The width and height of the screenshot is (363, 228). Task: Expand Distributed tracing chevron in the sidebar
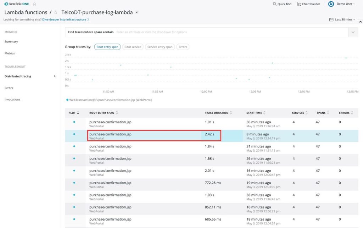[55, 76]
